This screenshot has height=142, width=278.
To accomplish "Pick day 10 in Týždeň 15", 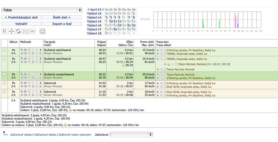I will [111, 21].
